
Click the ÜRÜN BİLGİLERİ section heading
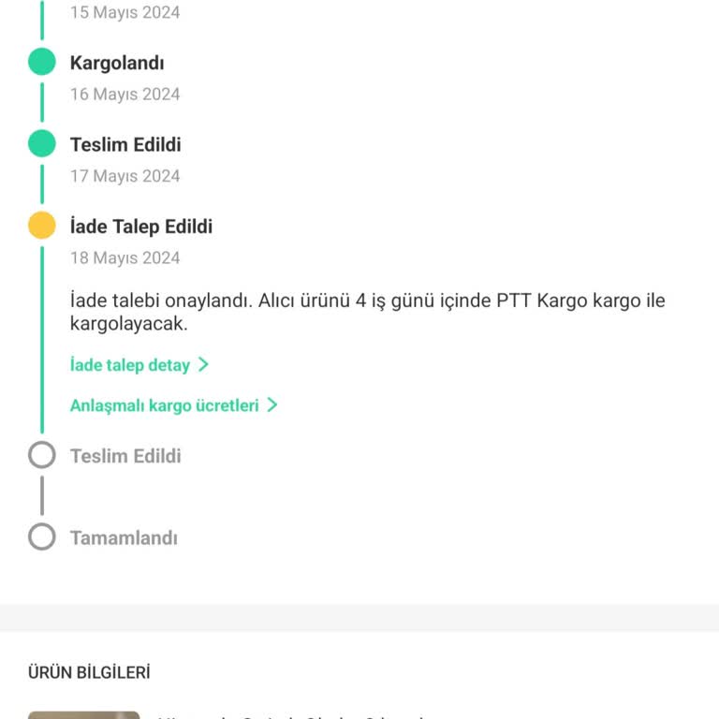[x=89, y=672]
